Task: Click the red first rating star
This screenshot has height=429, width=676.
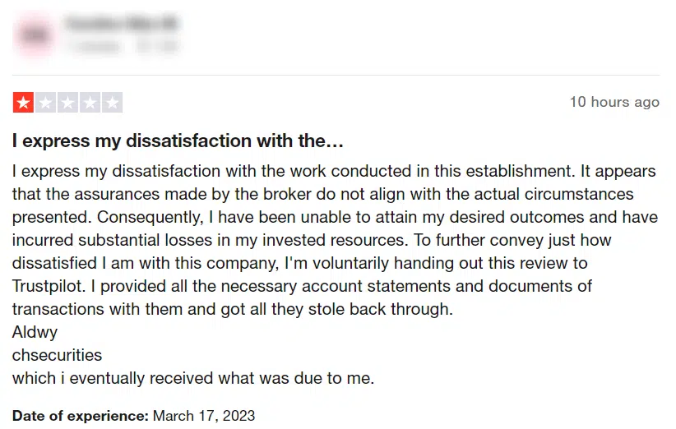Action: (x=23, y=103)
